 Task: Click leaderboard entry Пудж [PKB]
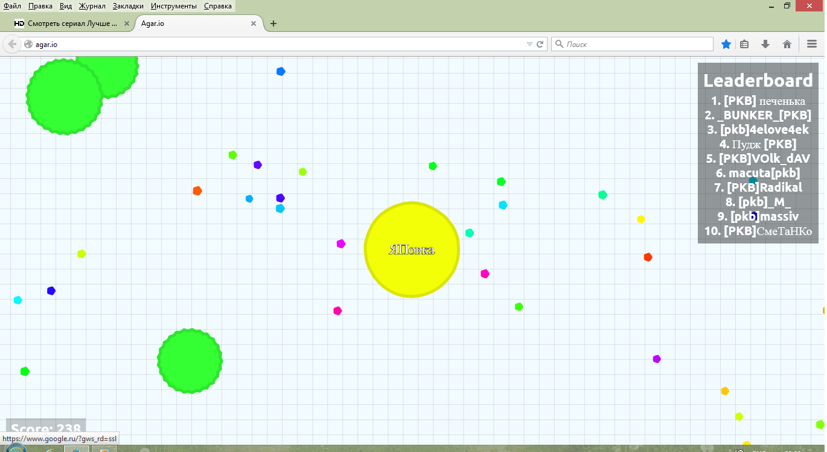758,144
